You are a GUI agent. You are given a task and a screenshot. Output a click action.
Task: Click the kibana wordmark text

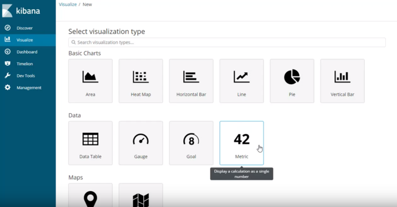pyautogui.click(x=28, y=11)
